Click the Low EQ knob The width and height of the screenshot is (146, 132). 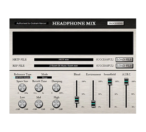(x=22, y=104)
